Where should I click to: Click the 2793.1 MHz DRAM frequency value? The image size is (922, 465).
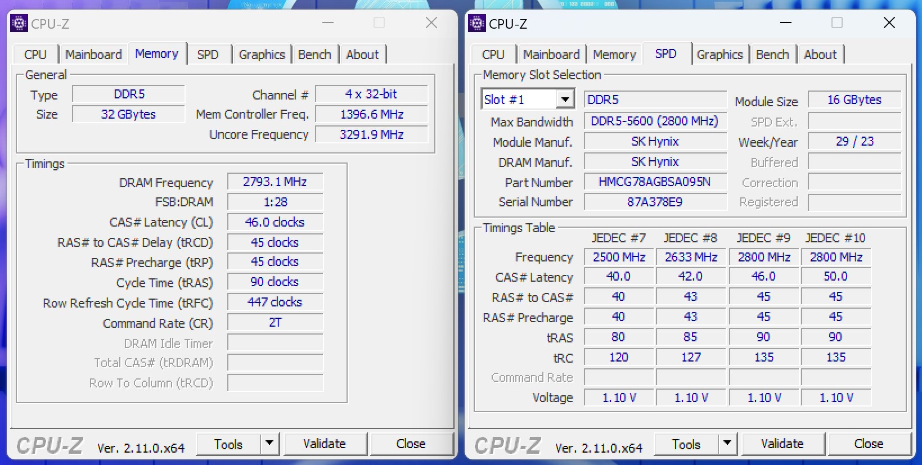[275, 182]
